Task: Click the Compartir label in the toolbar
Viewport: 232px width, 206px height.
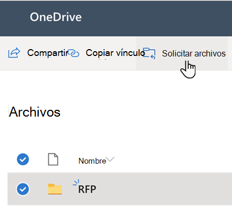Action: (48, 53)
